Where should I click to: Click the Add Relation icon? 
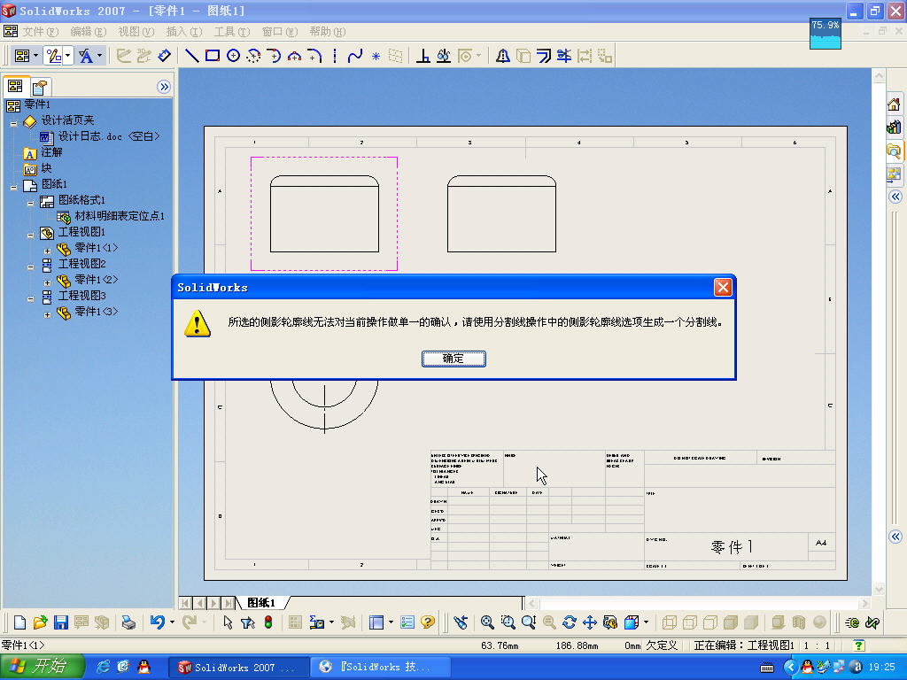[422, 56]
